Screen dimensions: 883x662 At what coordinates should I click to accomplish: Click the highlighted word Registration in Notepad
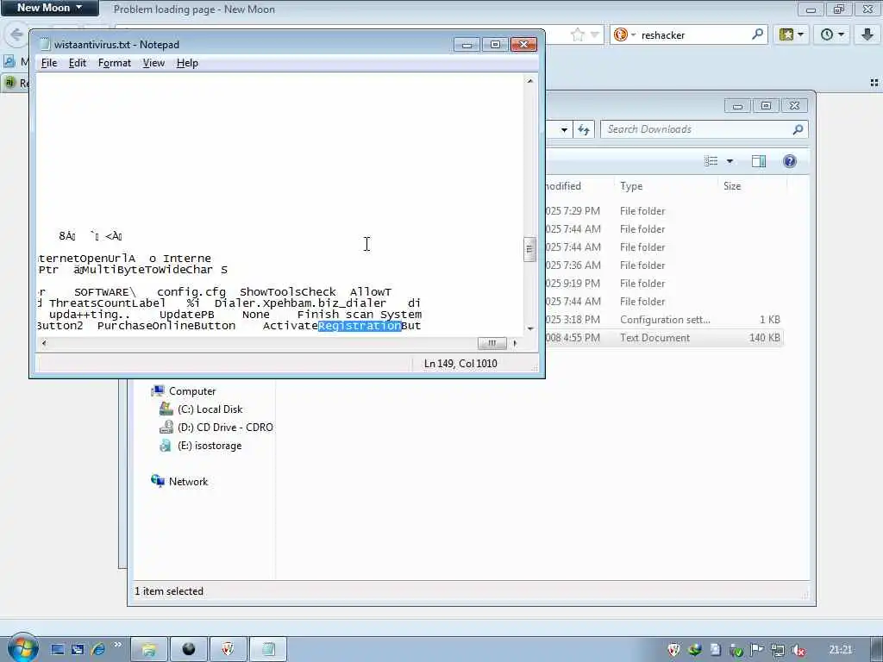pos(360,326)
